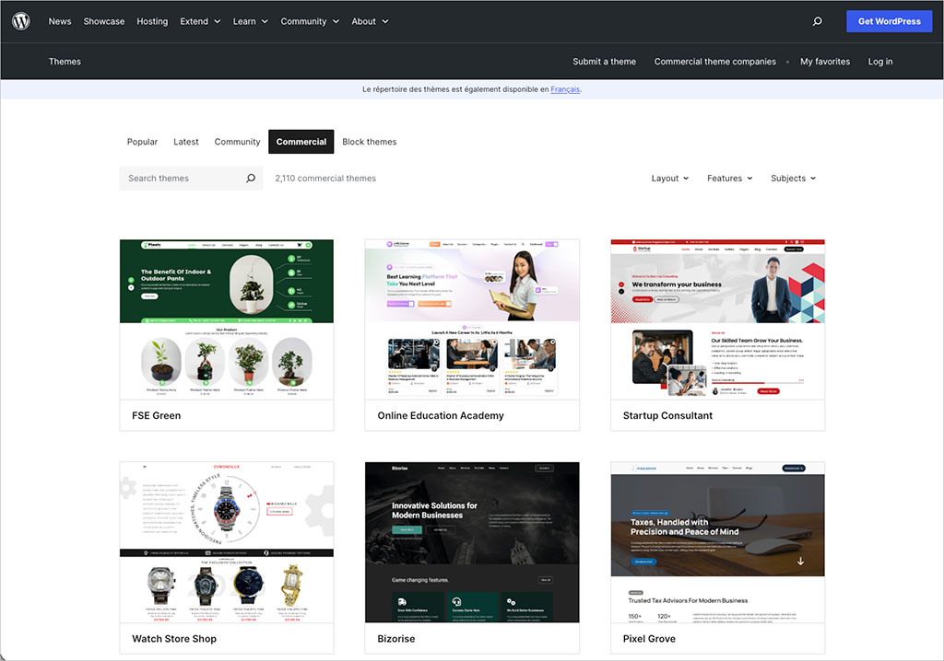Open the Watch Store Shop theme preview
The width and height of the screenshot is (944, 661).
(226, 541)
